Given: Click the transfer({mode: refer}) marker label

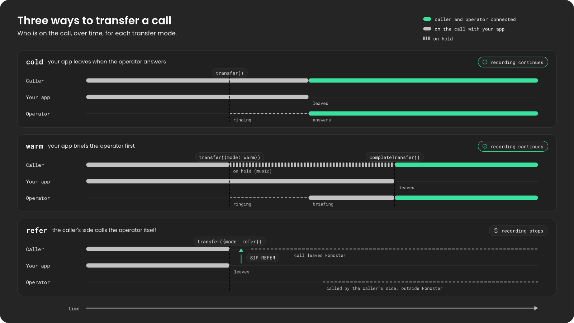Looking at the screenshot, I should 229,242.
